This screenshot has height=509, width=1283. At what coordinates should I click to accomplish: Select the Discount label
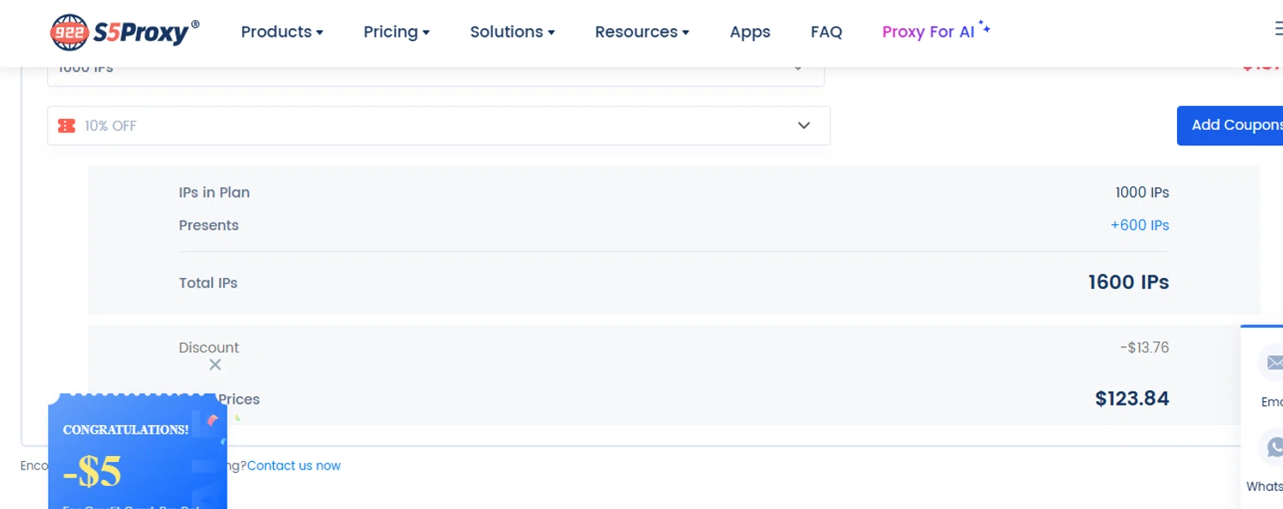coord(209,347)
